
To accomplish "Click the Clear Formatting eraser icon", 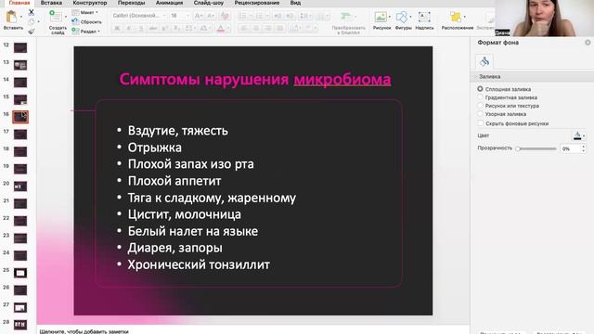I will pyautogui.click(x=225, y=16).
